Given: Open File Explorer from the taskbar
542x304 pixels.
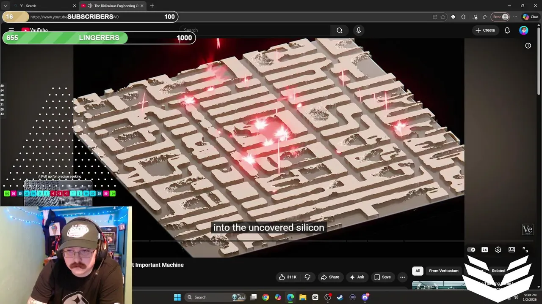Looking at the screenshot, I should [303, 297].
